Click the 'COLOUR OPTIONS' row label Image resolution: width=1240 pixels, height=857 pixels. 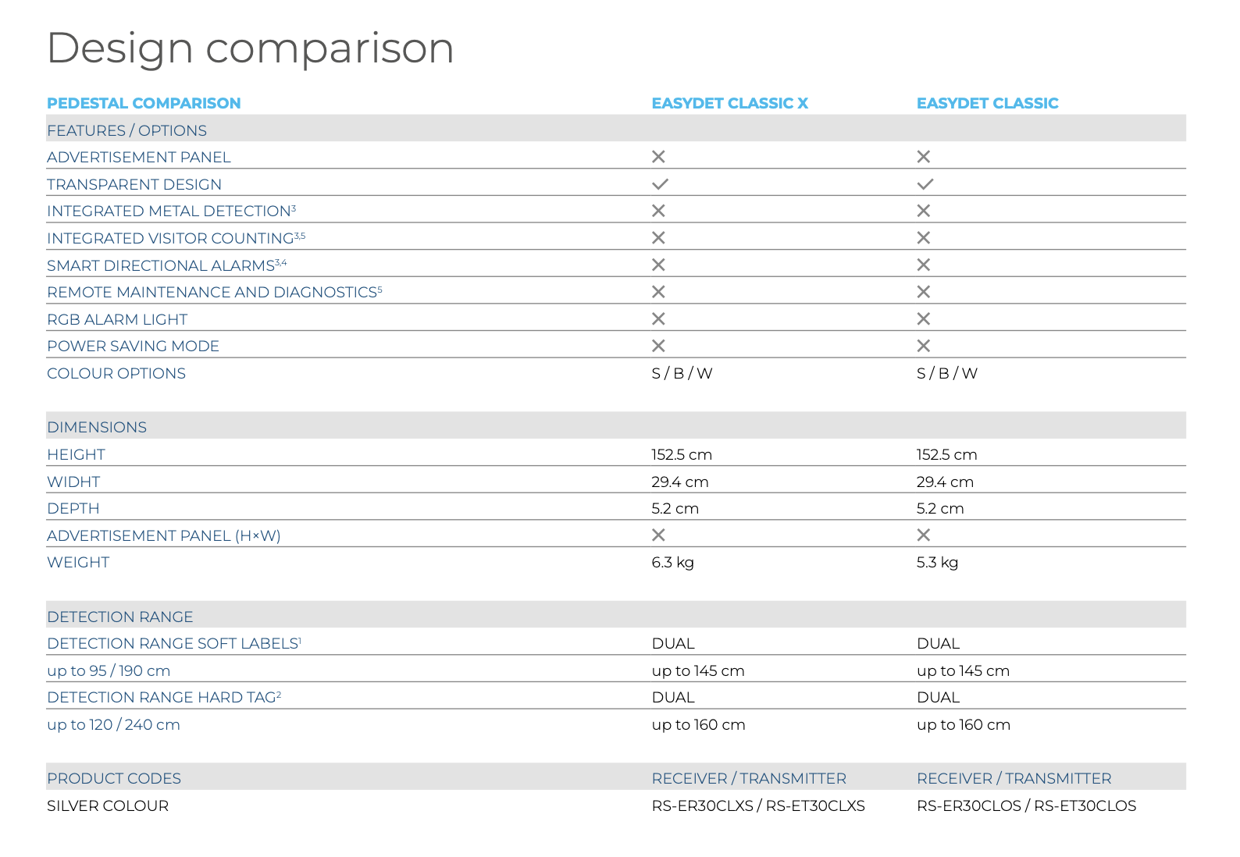[x=116, y=373]
